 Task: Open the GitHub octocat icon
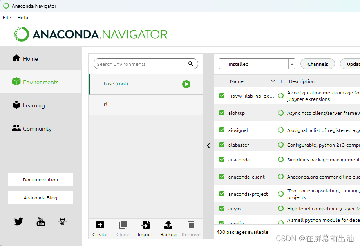[x=63, y=221]
